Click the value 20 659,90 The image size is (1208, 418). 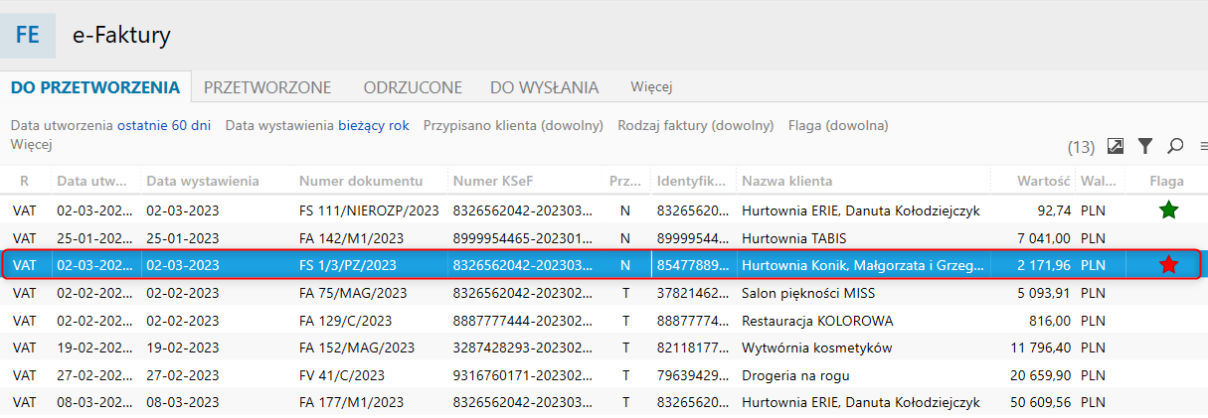coord(1041,375)
